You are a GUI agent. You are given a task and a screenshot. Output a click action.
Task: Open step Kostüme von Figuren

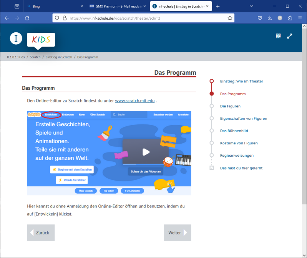pyautogui.click(x=239, y=143)
